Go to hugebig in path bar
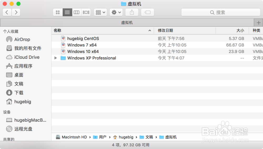Viewport: 263px width, 149px height. (123, 137)
